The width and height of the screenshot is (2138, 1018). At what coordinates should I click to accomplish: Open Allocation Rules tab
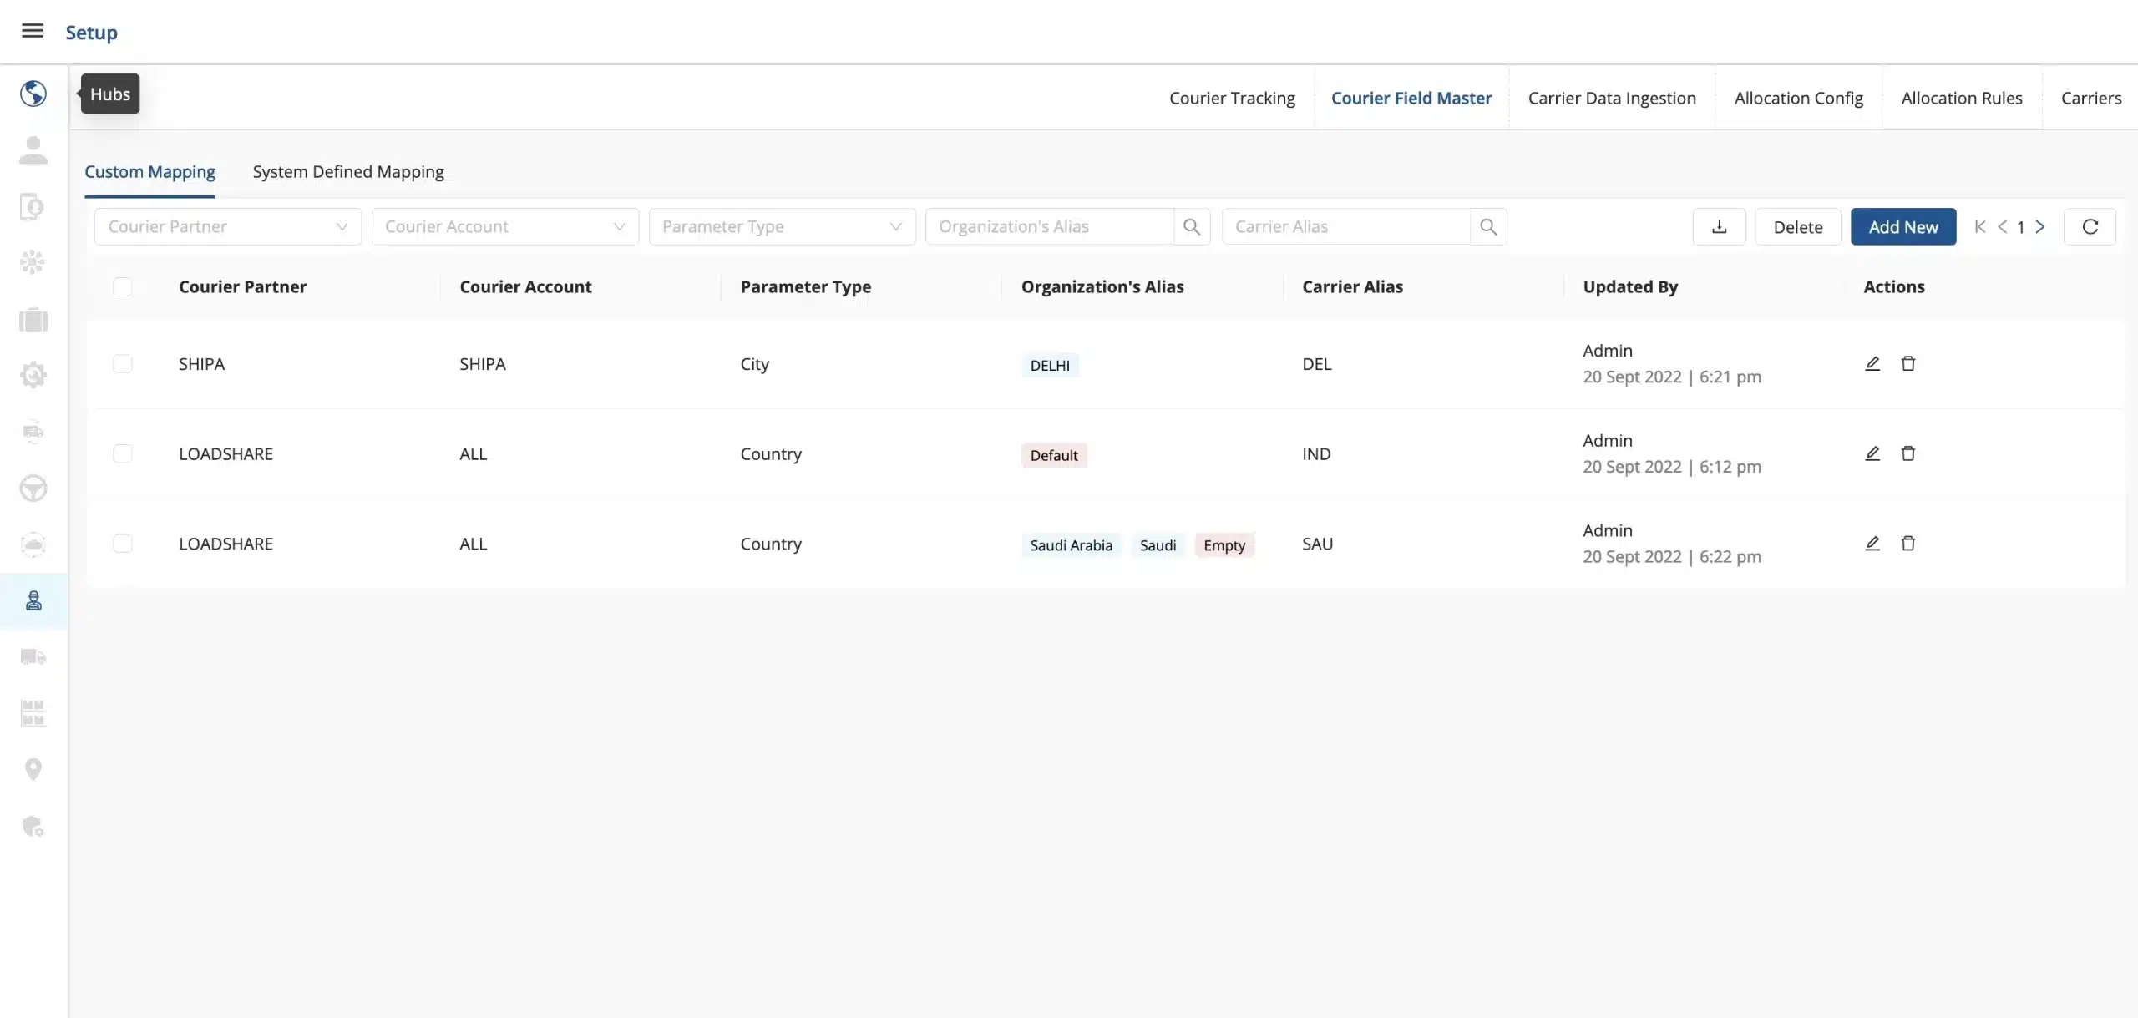tap(1962, 98)
